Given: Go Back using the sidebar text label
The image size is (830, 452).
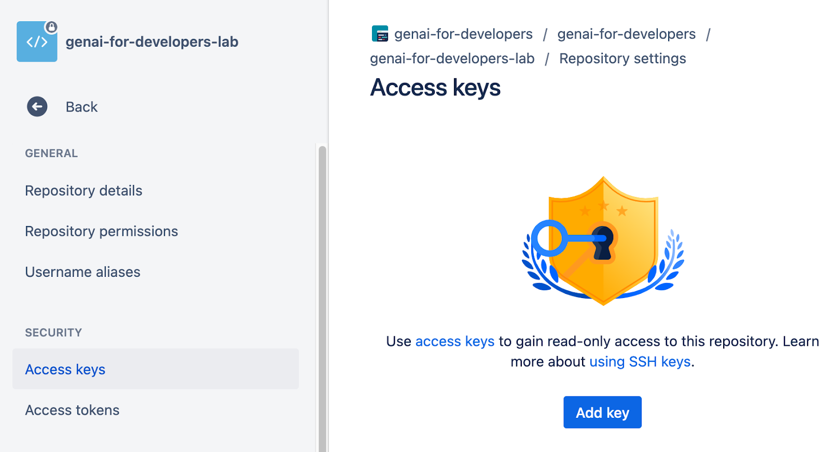Looking at the screenshot, I should coord(81,107).
